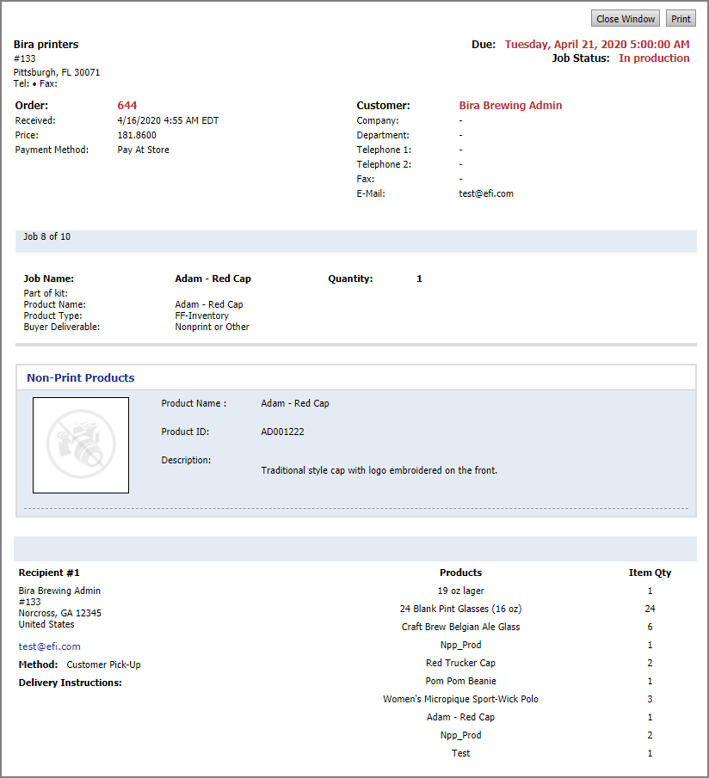Image resolution: width=709 pixels, height=778 pixels.
Task: Click the Red Trucker Cap product
Action: (x=460, y=663)
